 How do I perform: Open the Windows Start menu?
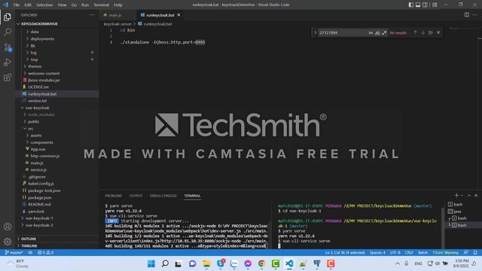pyautogui.click(x=151, y=263)
